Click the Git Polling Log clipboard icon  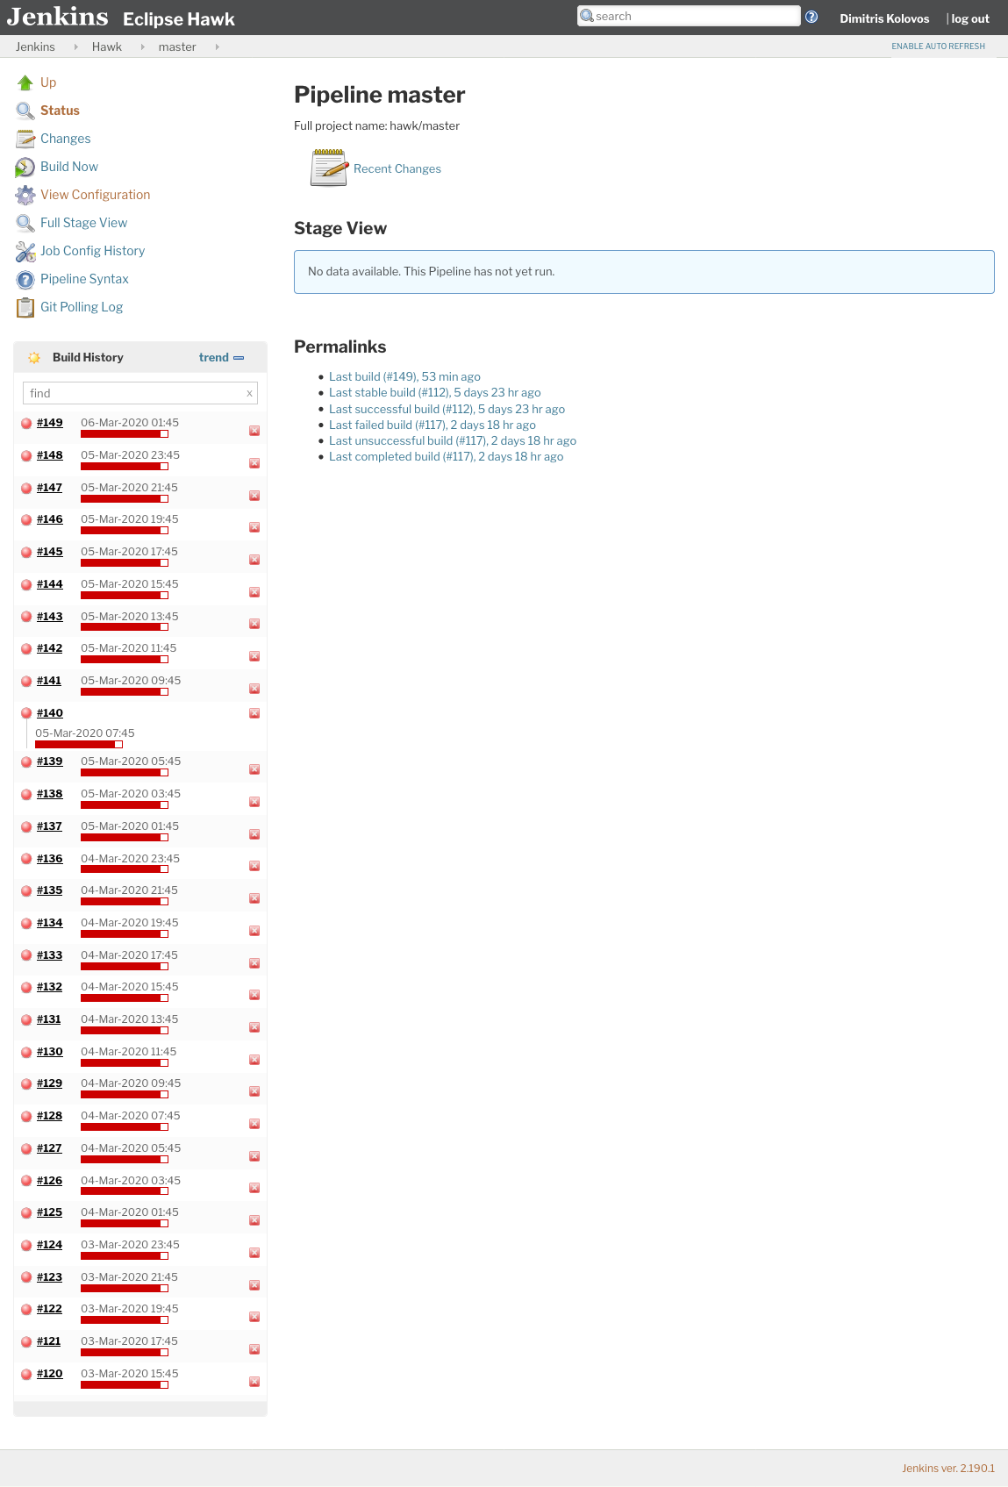25,307
